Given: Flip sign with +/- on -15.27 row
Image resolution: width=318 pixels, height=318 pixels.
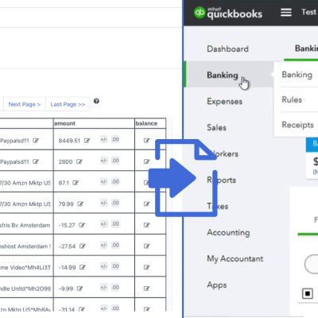Looking at the screenshot, I should (104, 224).
